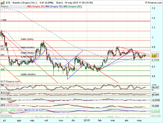
Task: Click the feb month on the time axis
Action: click(100, 120)
